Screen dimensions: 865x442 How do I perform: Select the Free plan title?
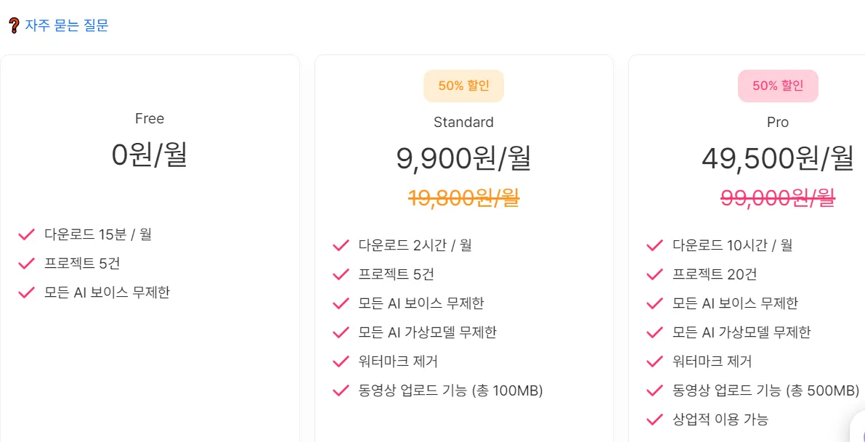[150, 118]
